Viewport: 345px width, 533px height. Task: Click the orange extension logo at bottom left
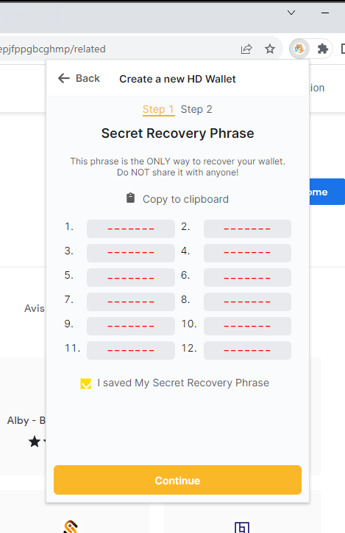click(x=71, y=526)
